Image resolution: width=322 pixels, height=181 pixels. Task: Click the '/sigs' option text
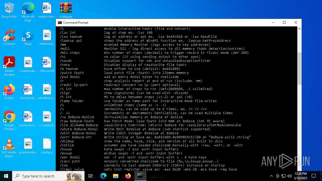tap(65, 93)
